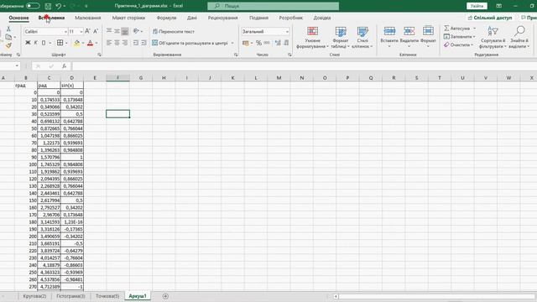This screenshot has height=302, width=537.
Task: Align text to top icon
Action: coord(109,31)
